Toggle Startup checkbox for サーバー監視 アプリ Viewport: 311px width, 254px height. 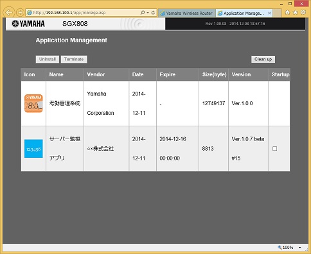(x=274, y=148)
